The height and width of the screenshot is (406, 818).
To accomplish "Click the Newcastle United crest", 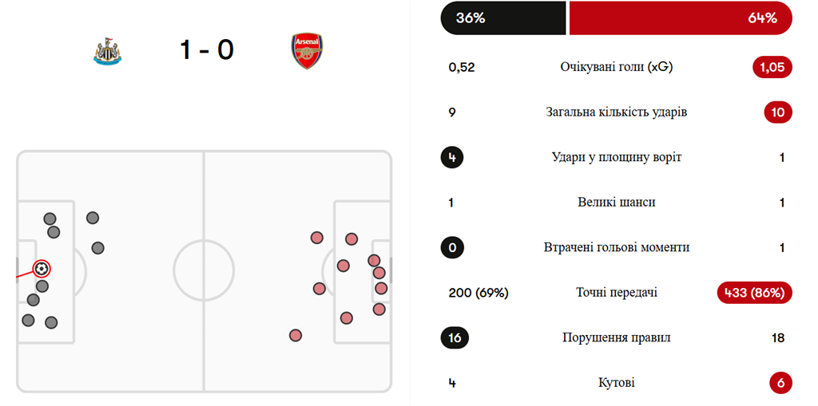I will (x=107, y=51).
